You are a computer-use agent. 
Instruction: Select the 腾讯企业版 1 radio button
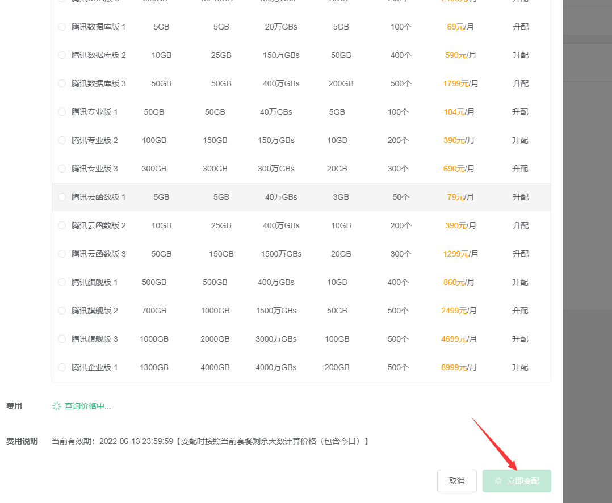click(x=62, y=367)
